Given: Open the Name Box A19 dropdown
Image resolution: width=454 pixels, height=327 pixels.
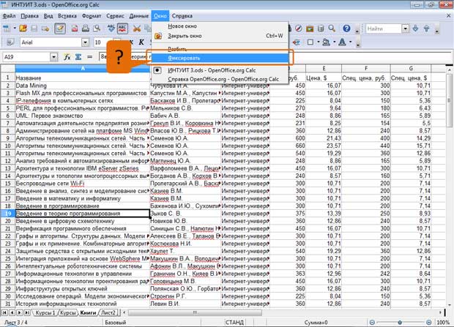Looking at the screenshot, I should tap(54, 57).
